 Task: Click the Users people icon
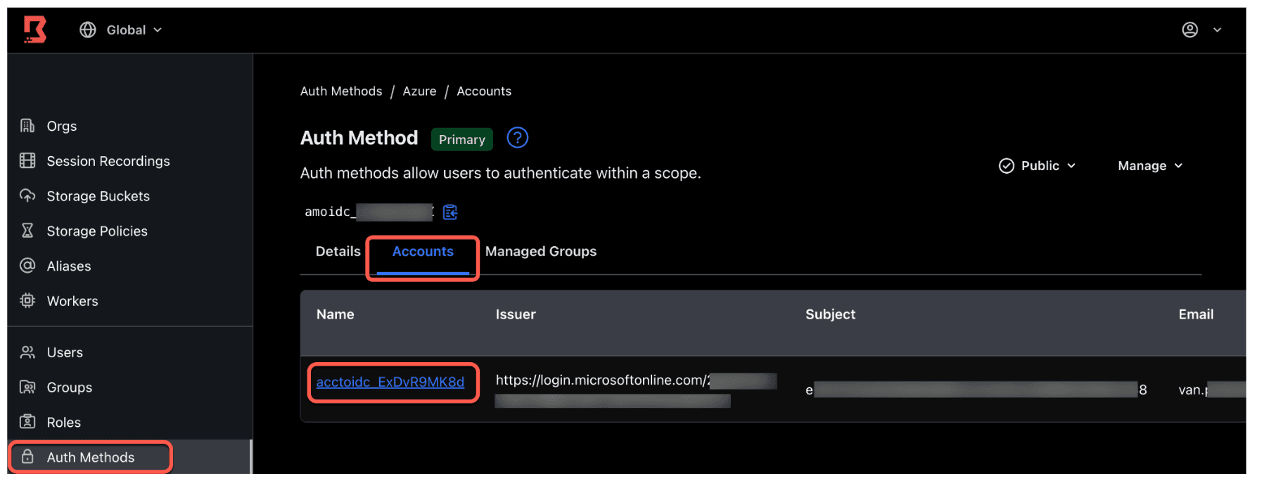pyautogui.click(x=27, y=352)
